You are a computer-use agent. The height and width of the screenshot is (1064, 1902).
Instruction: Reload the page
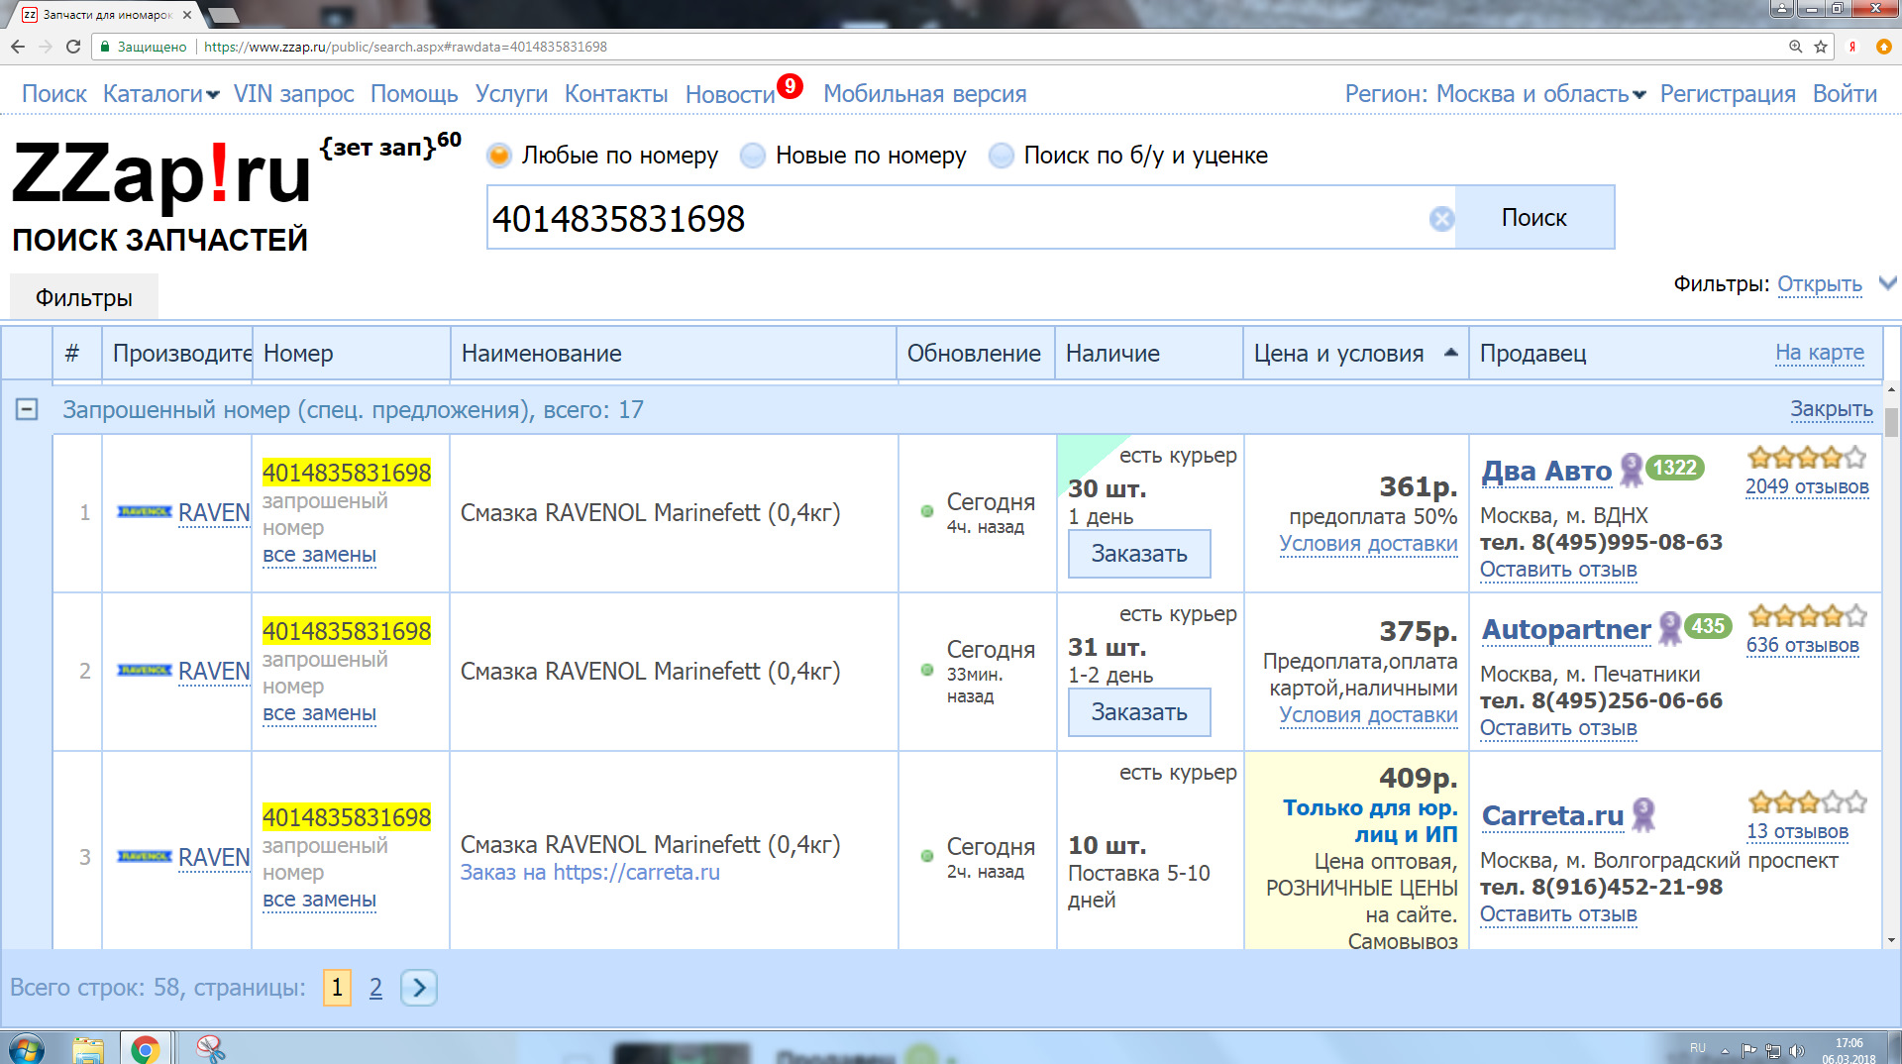click(73, 47)
